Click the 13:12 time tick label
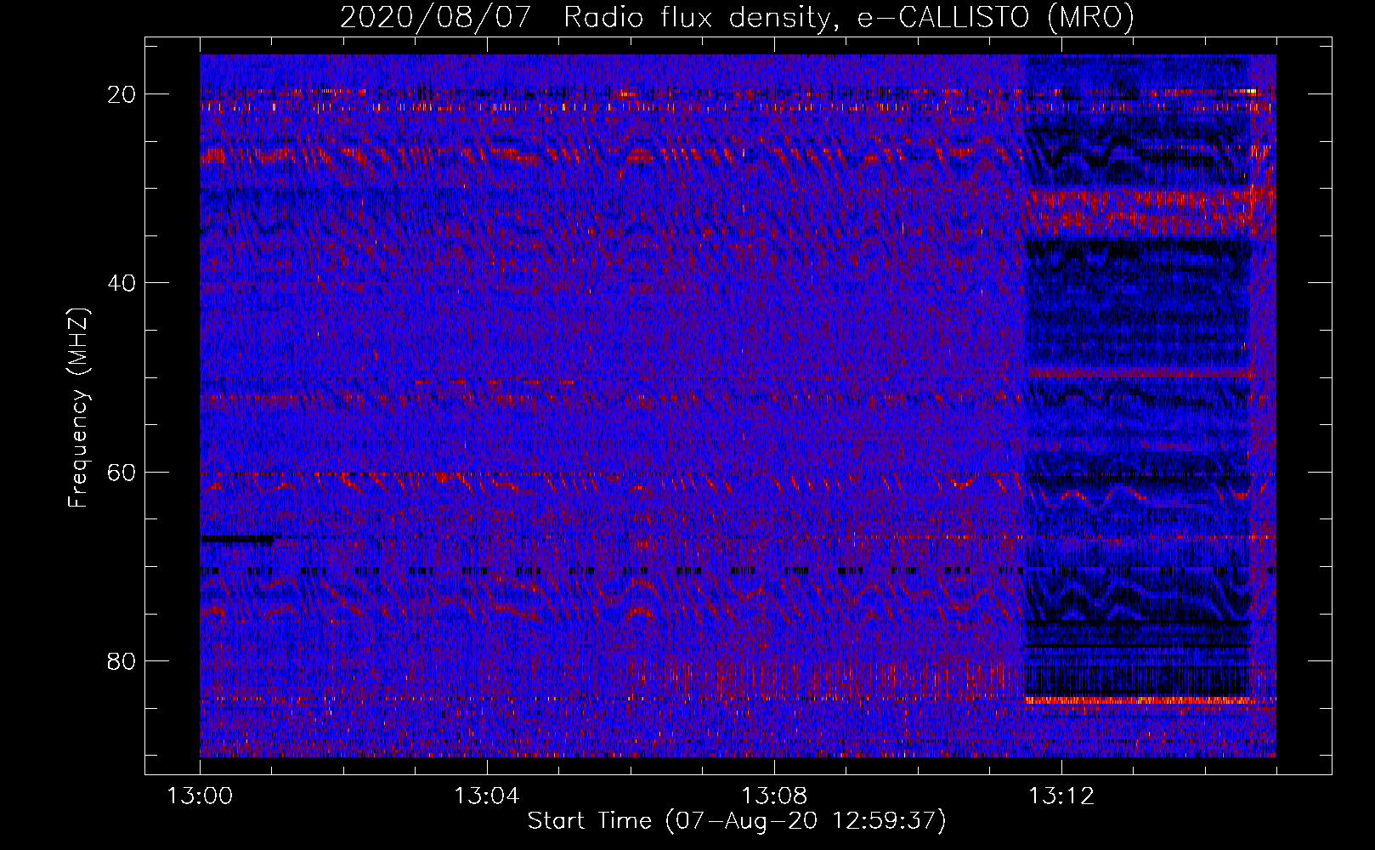1375x850 pixels. [1061, 796]
